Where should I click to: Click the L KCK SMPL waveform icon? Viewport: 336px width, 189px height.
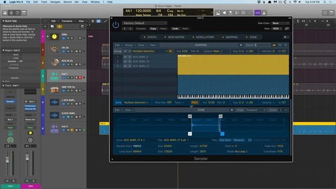click(55, 102)
